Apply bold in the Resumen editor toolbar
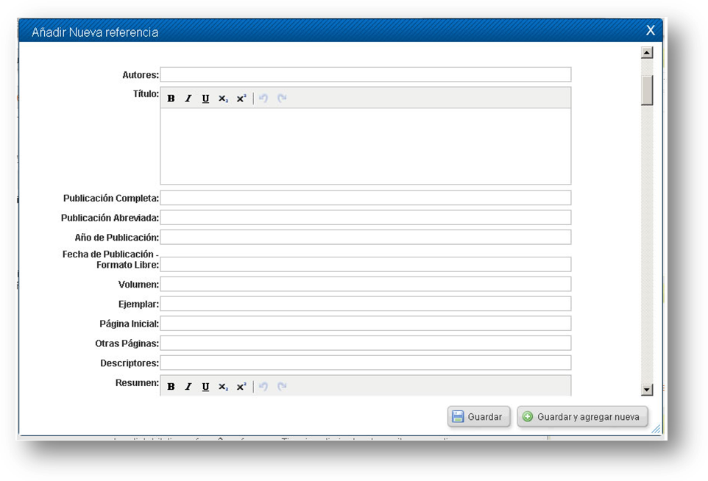This screenshot has width=708, height=481. click(171, 387)
